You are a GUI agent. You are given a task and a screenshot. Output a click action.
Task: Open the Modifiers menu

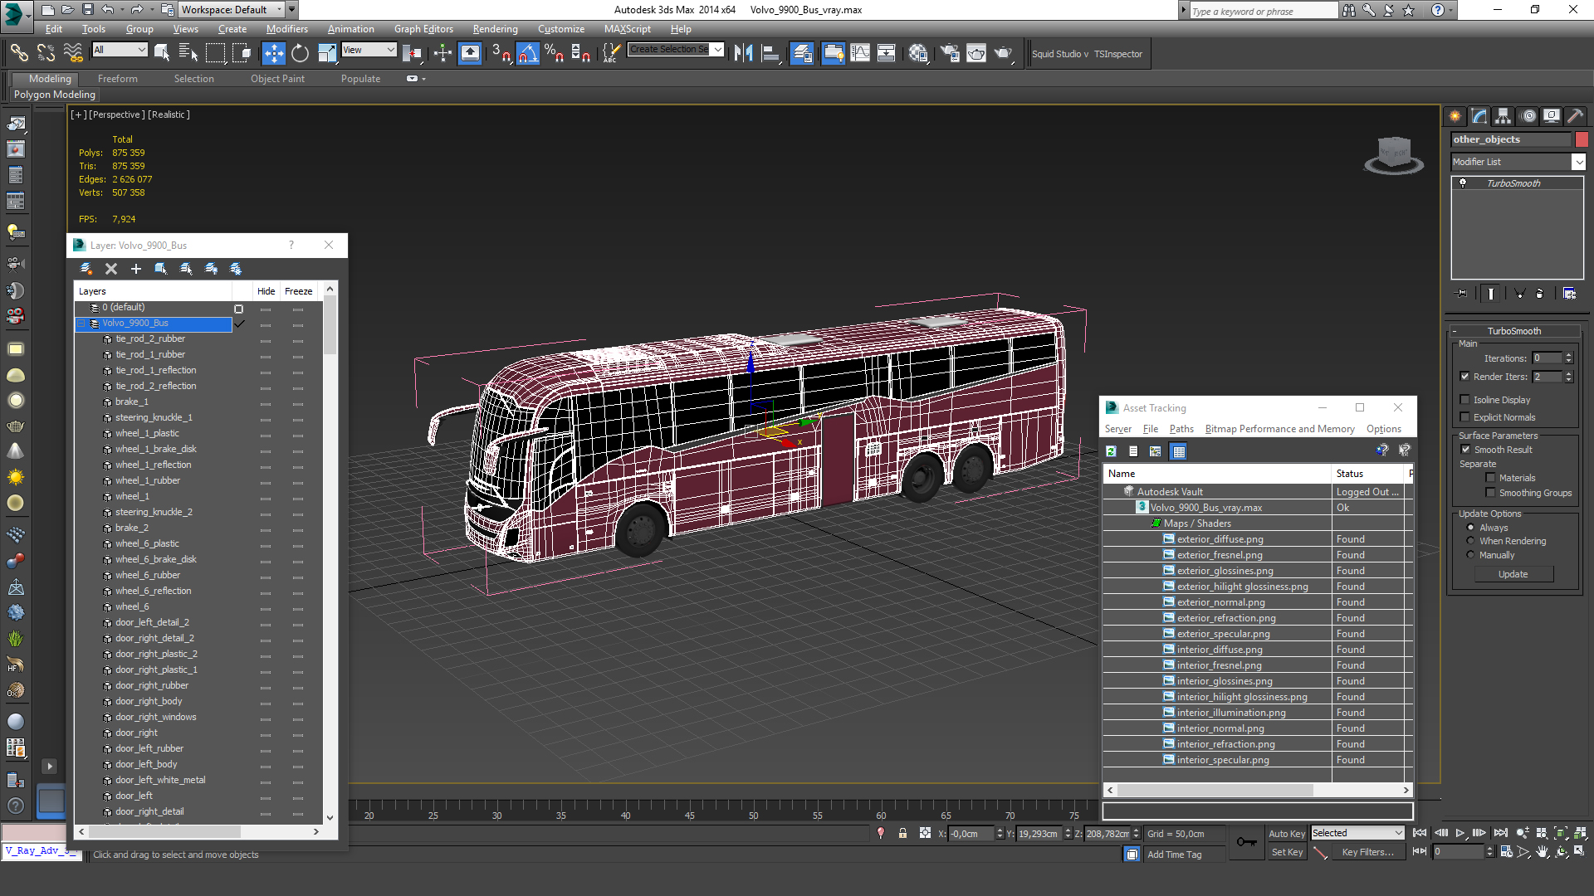tap(286, 29)
